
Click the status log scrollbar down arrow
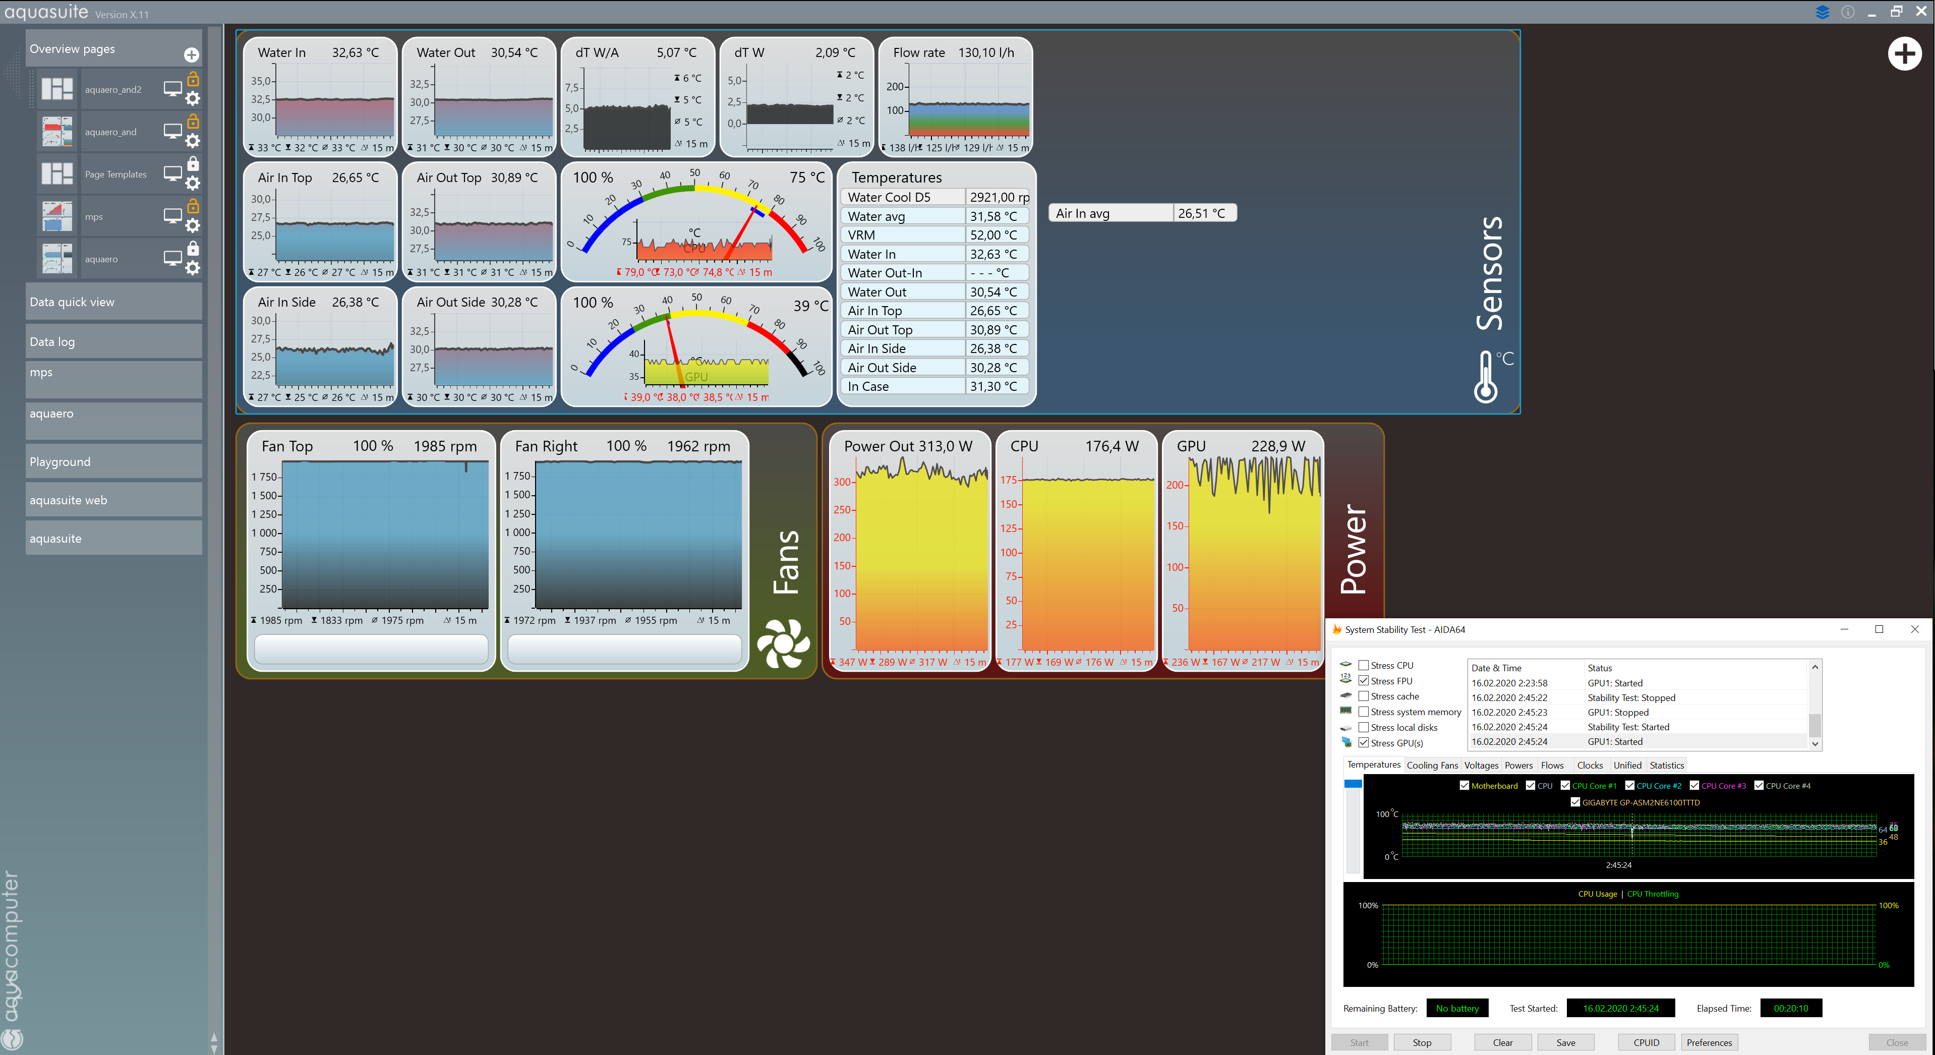(x=1815, y=744)
